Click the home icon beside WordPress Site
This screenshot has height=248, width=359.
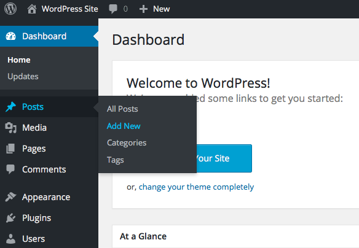[x=32, y=9]
